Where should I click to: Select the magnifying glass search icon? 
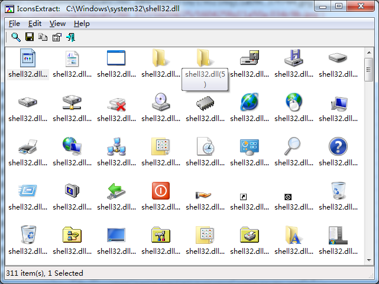click(x=293, y=146)
